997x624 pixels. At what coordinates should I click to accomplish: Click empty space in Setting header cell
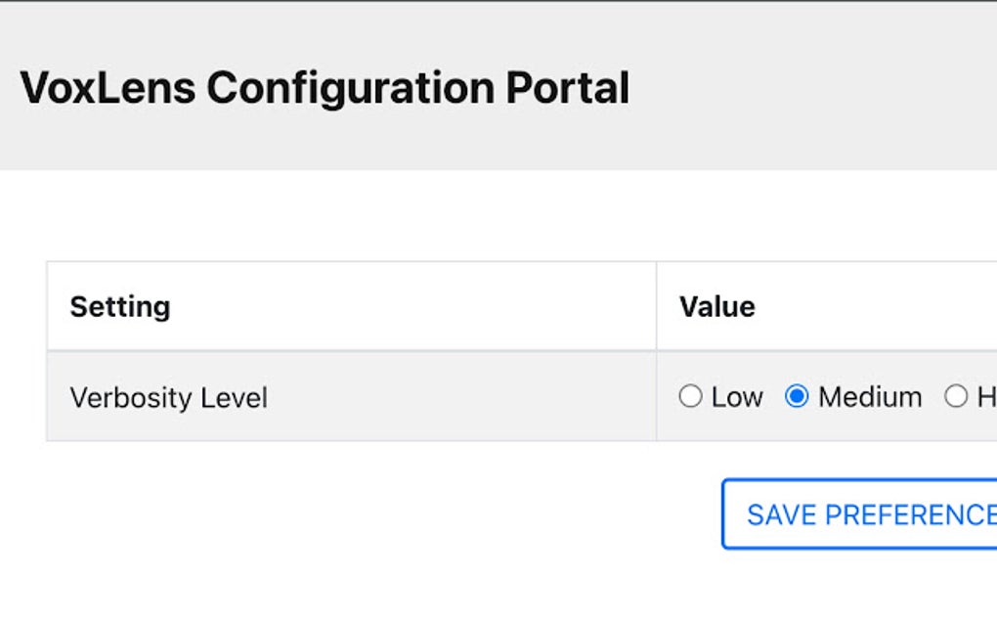411,307
